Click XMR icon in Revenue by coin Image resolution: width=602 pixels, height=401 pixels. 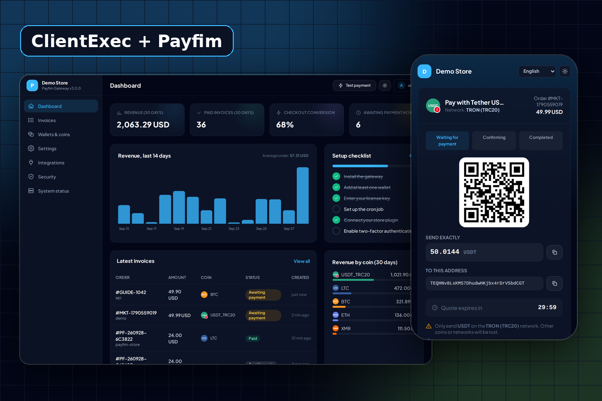336,329
